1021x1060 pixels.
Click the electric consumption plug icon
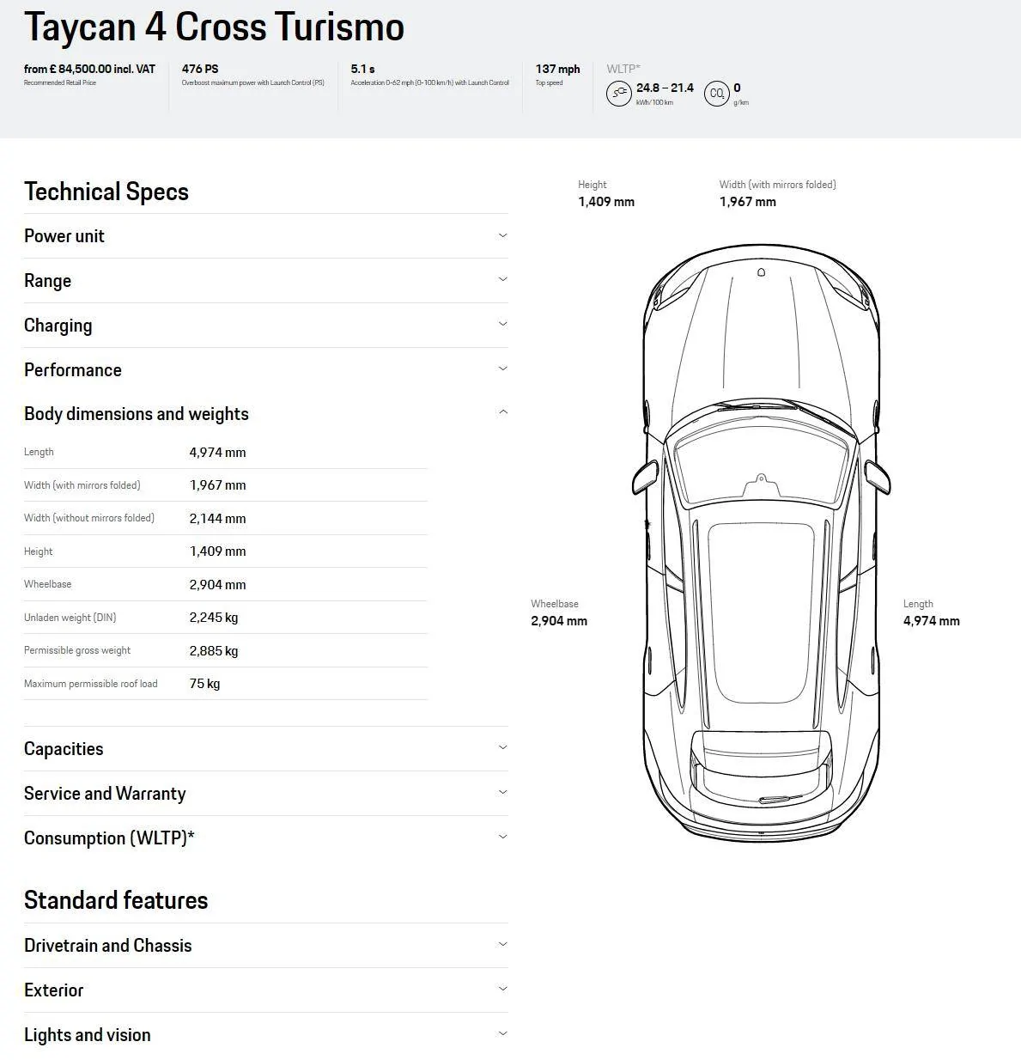(618, 94)
